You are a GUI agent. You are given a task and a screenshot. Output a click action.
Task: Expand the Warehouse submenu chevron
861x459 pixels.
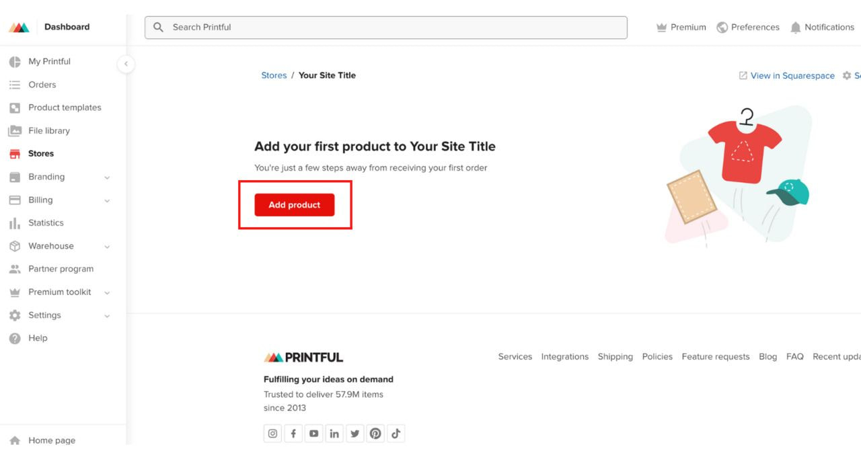107,247
